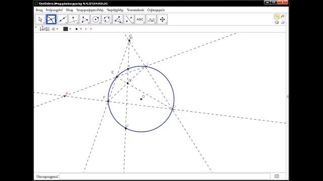Open the Circle tool's submenu triangle
This screenshot has width=323, height=181.
[100, 24]
